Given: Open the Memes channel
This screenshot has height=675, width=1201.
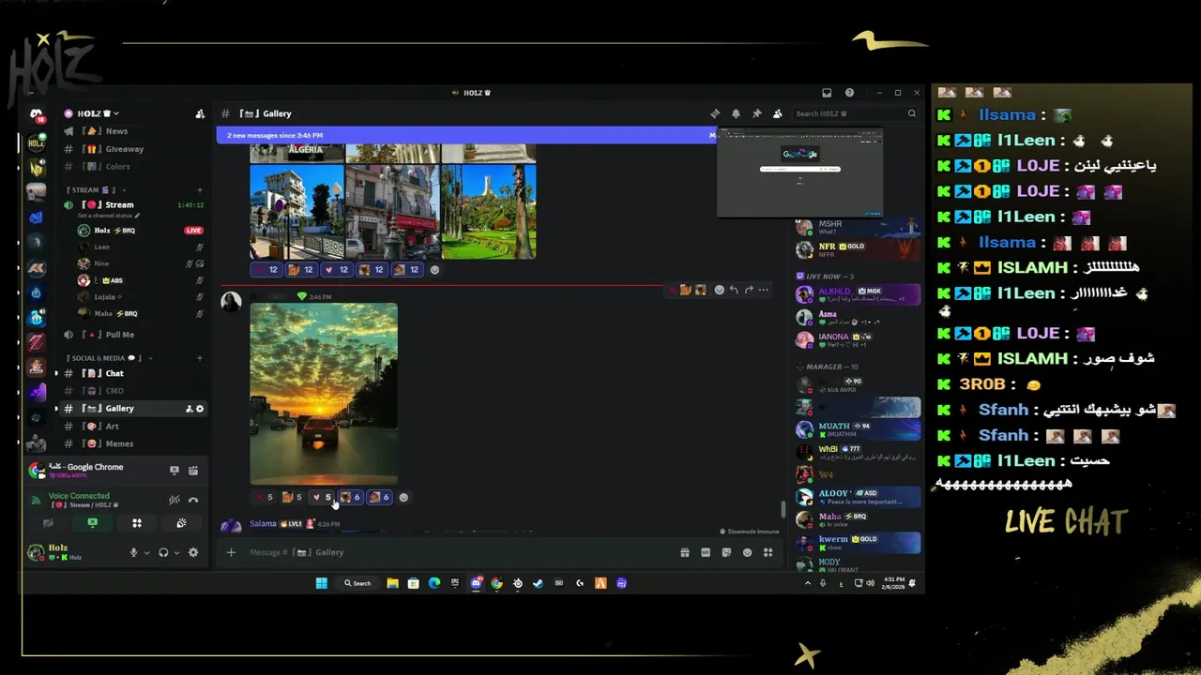Looking at the screenshot, I should point(133,444).
